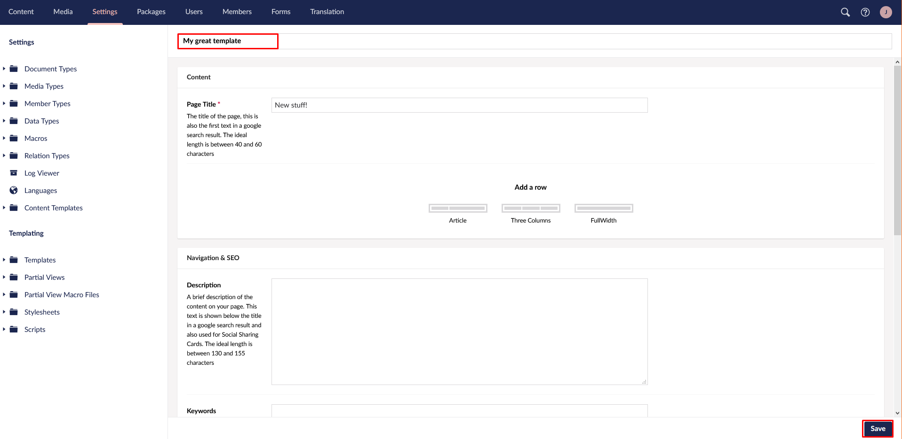Click the Media Types folder icon
Viewport: 902px width, 439px height.
tap(14, 86)
